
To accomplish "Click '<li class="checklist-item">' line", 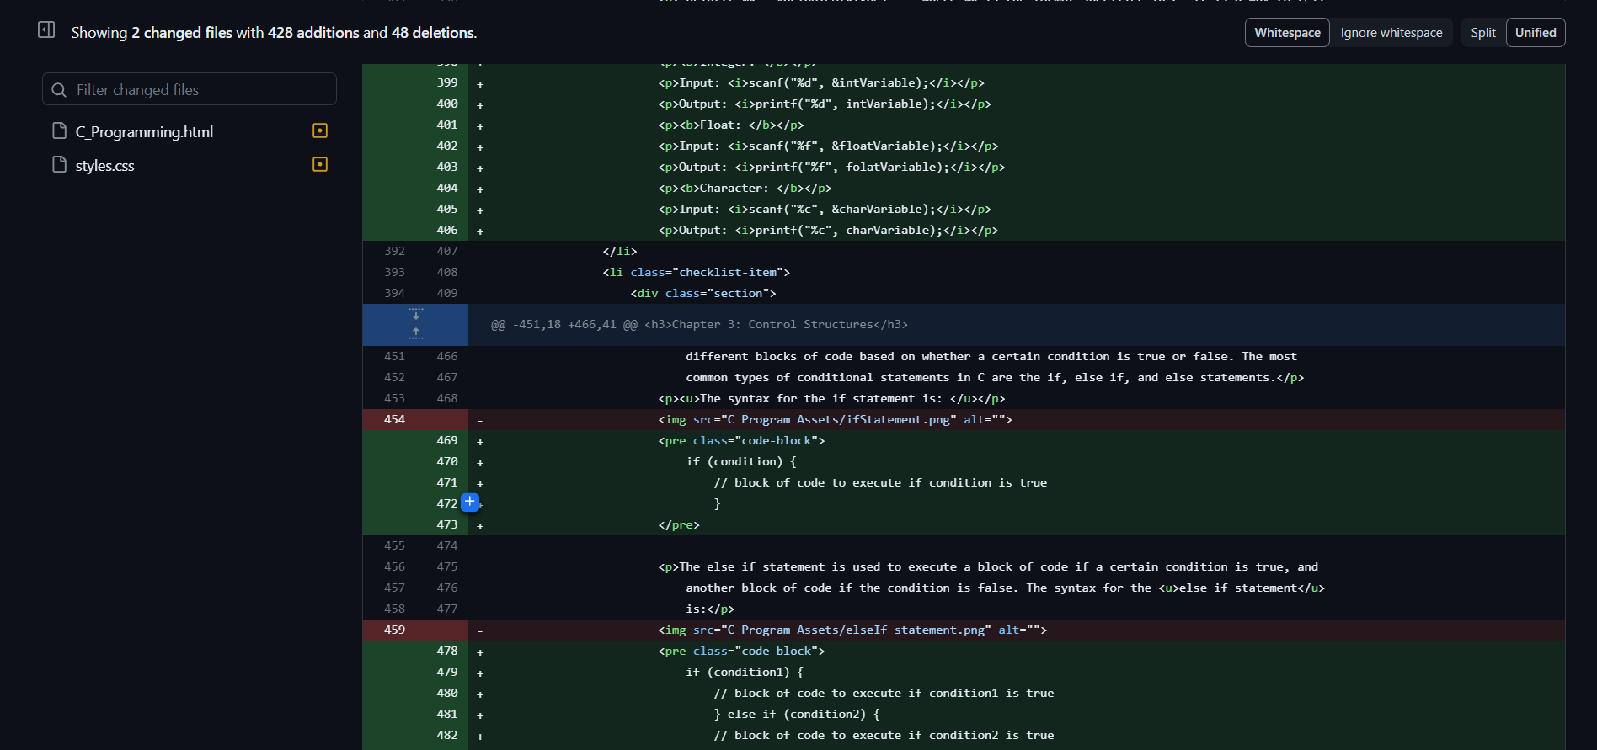I will [697, 272].
